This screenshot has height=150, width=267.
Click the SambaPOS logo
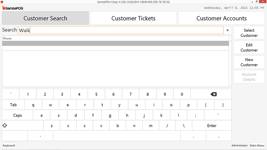point(13,8)
